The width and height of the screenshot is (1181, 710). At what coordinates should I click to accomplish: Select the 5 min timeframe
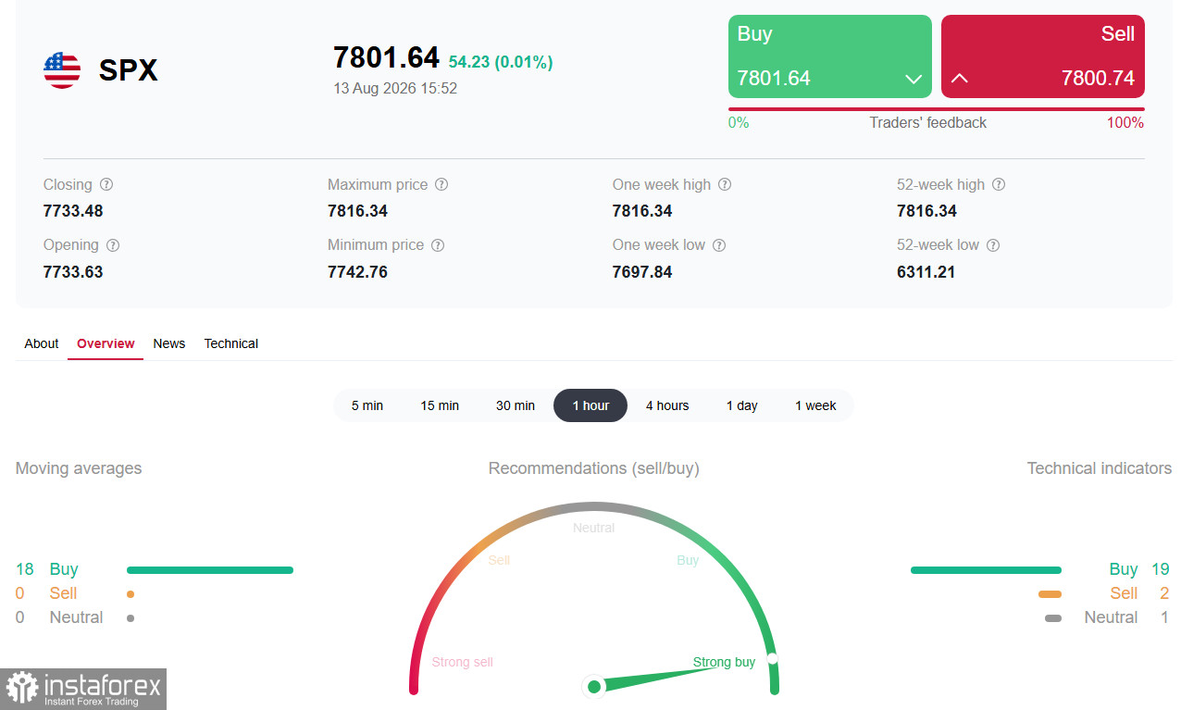(367, 405)
